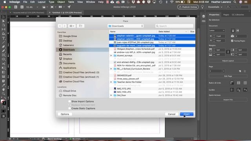Enable Show Import Options checkbox
The height and width of the screenshot is (141, 251).
pyautogui.click(x=69, y=101)
